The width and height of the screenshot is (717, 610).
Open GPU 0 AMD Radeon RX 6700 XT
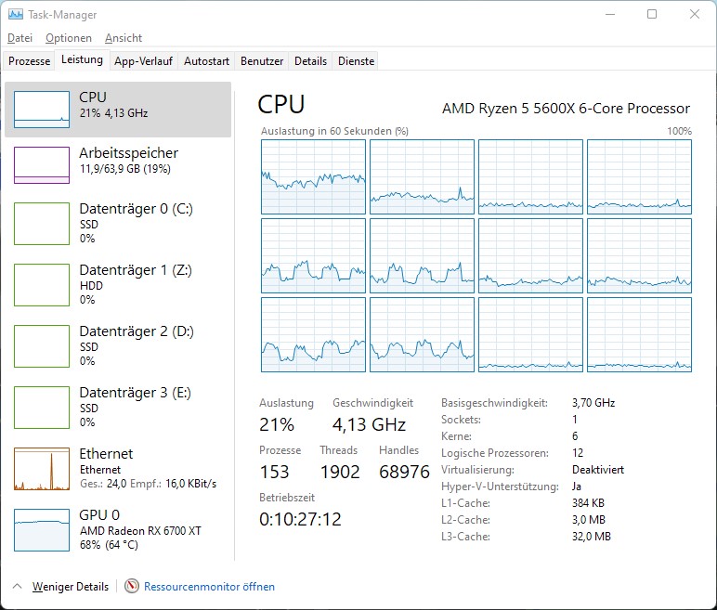pos(118,530)
